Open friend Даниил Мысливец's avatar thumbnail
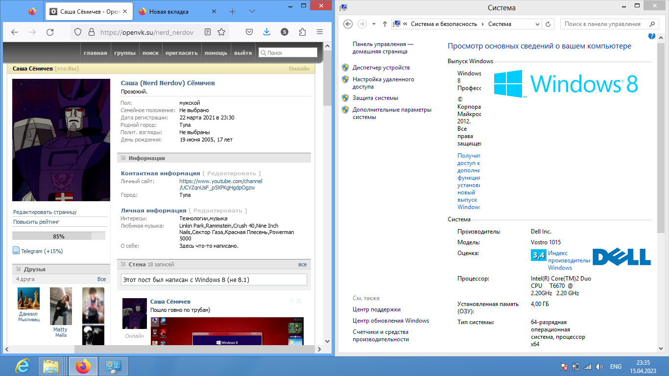 point(28,298)
